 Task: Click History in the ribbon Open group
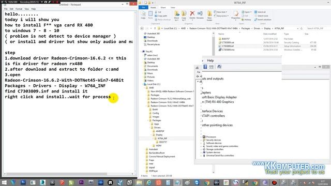[x=246, y=20]
